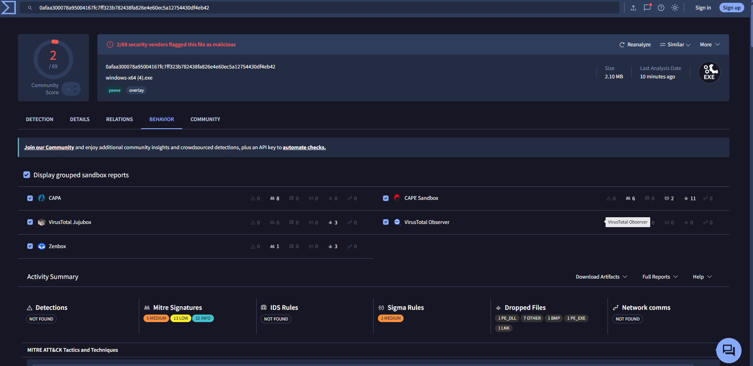
Task: Click the Dropped Files heading icon
Action: pos(498,307)
